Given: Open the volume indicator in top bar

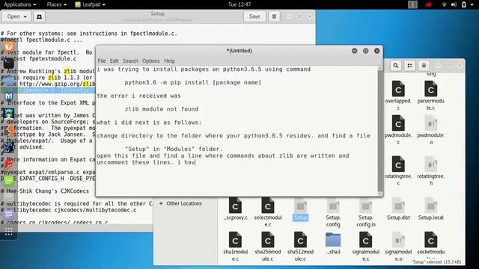Looking at the screenshot, I should [454, 4].
